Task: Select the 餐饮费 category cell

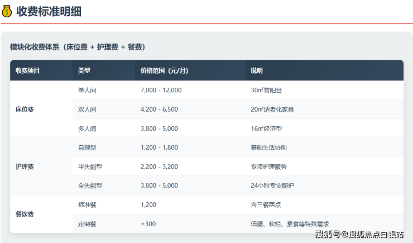Action: (x=25, y=214)
